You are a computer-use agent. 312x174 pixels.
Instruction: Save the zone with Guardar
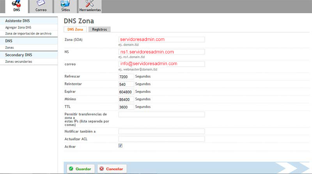coord(81,169)
